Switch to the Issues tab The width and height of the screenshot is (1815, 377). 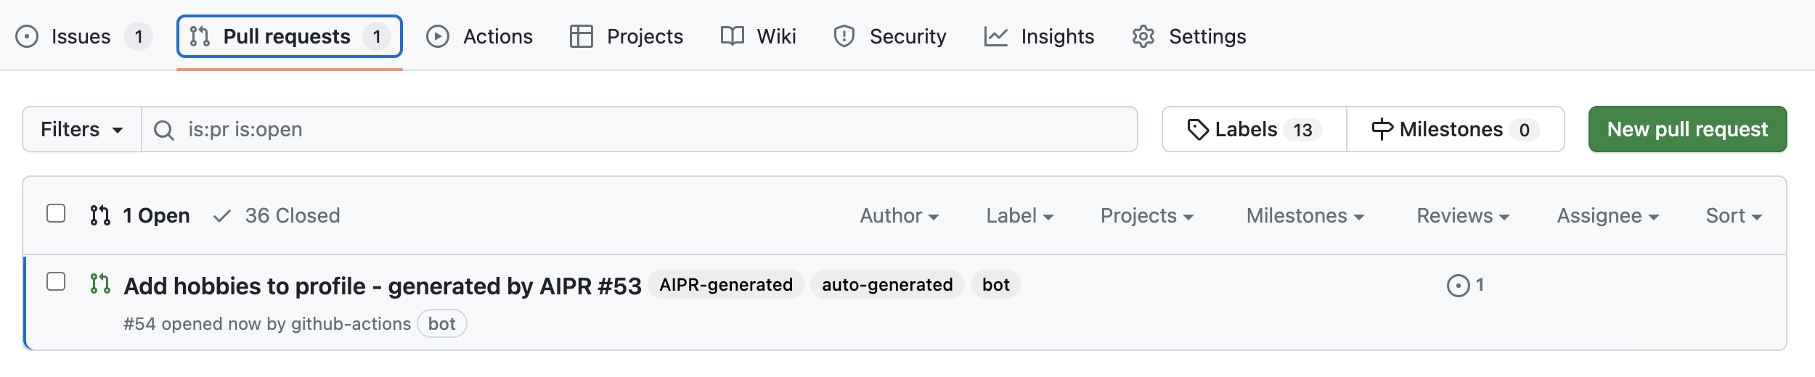[x=81, y=36]
